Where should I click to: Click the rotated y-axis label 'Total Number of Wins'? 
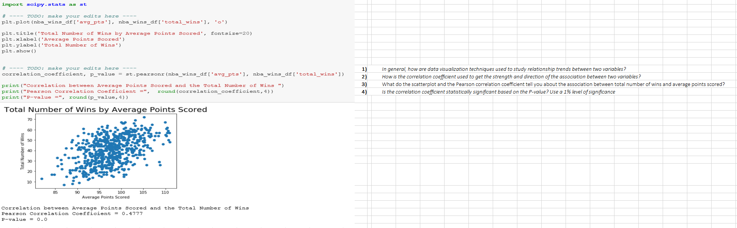tap(22, 151)
